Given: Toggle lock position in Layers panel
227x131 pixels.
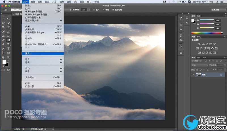Looking at the screenshot, I should pos(204,70).
